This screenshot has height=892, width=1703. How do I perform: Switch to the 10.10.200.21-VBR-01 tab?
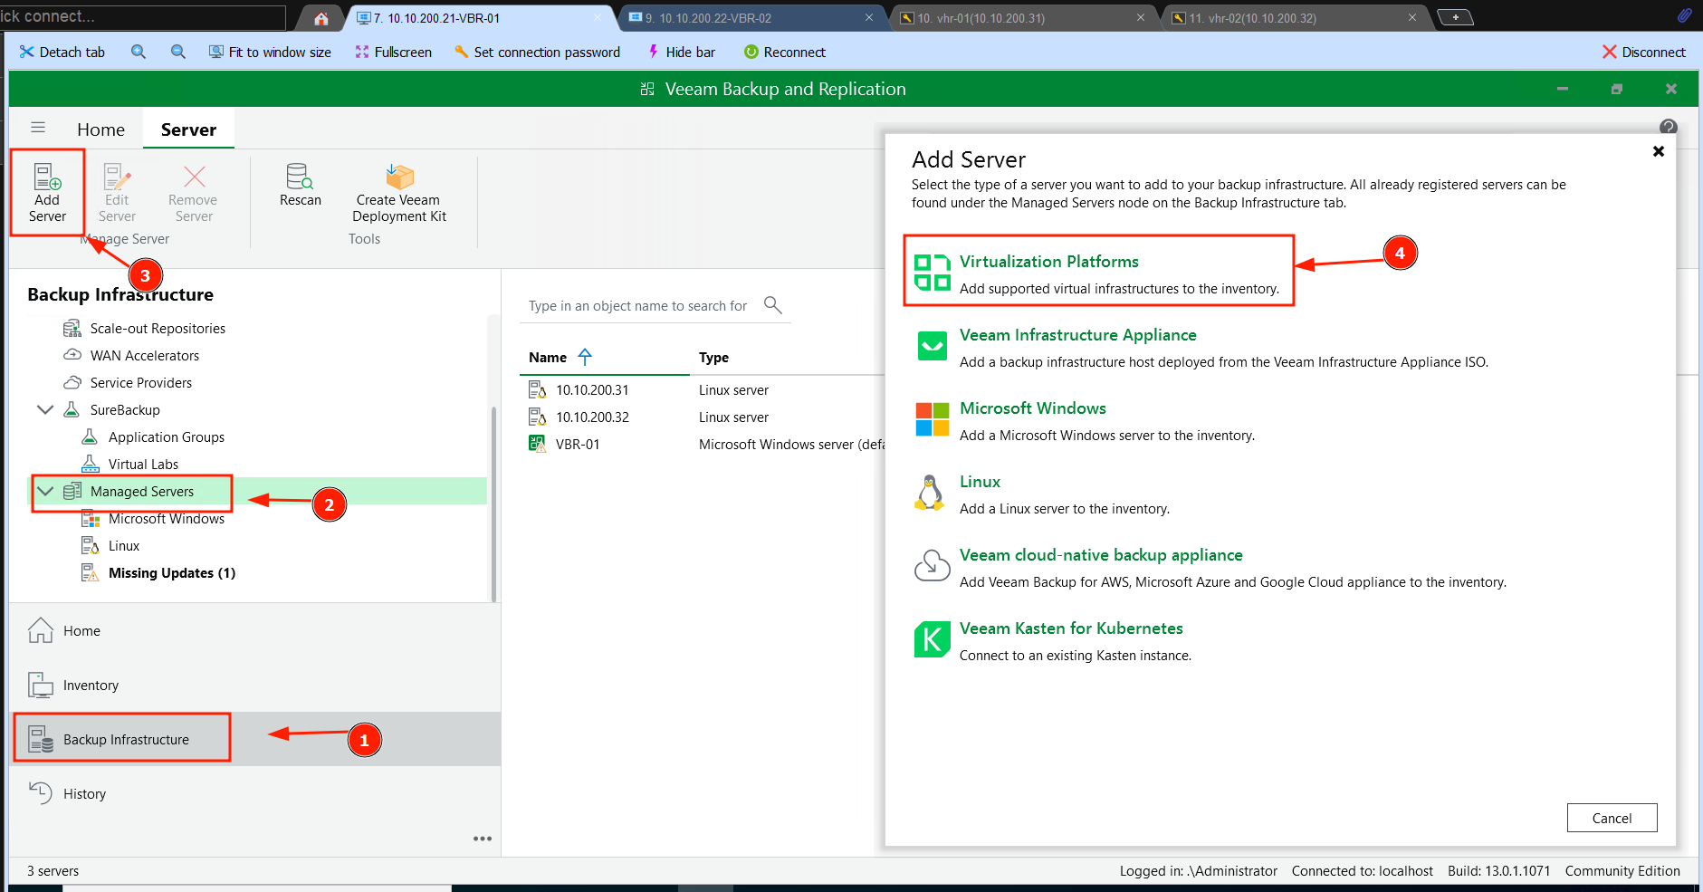pyautogui.click(x=478, y=18)
